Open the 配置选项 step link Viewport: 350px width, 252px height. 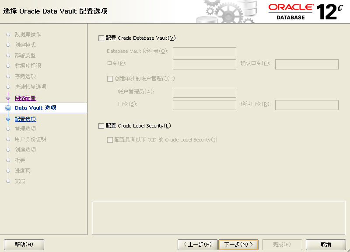[x=25, y=119]
